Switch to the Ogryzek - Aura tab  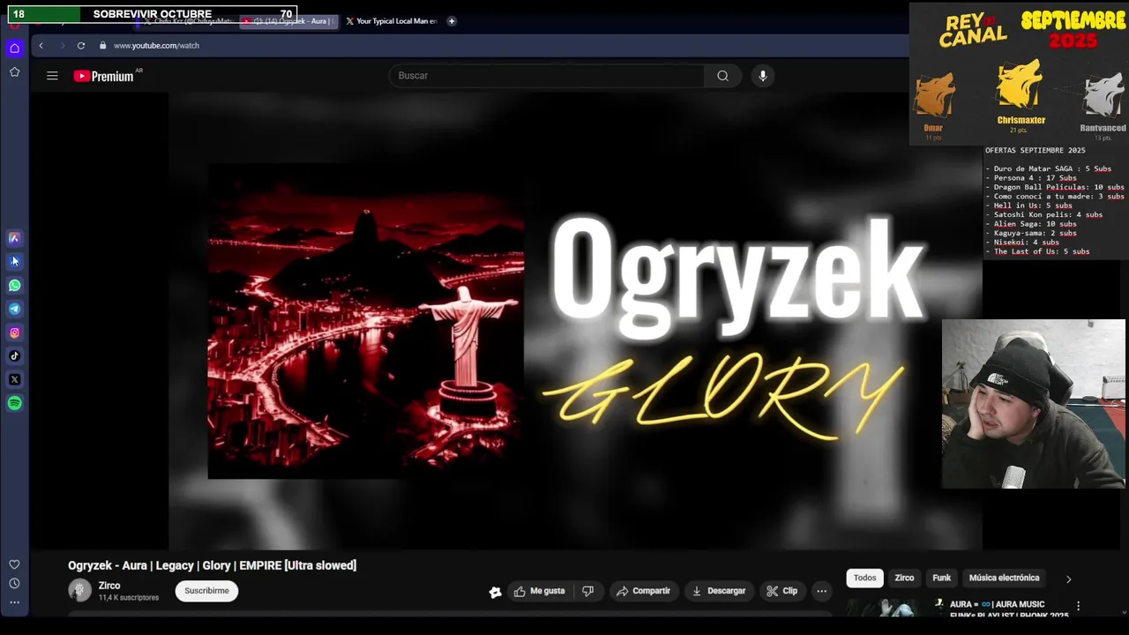pyautogui.click(x=291, y=21)
